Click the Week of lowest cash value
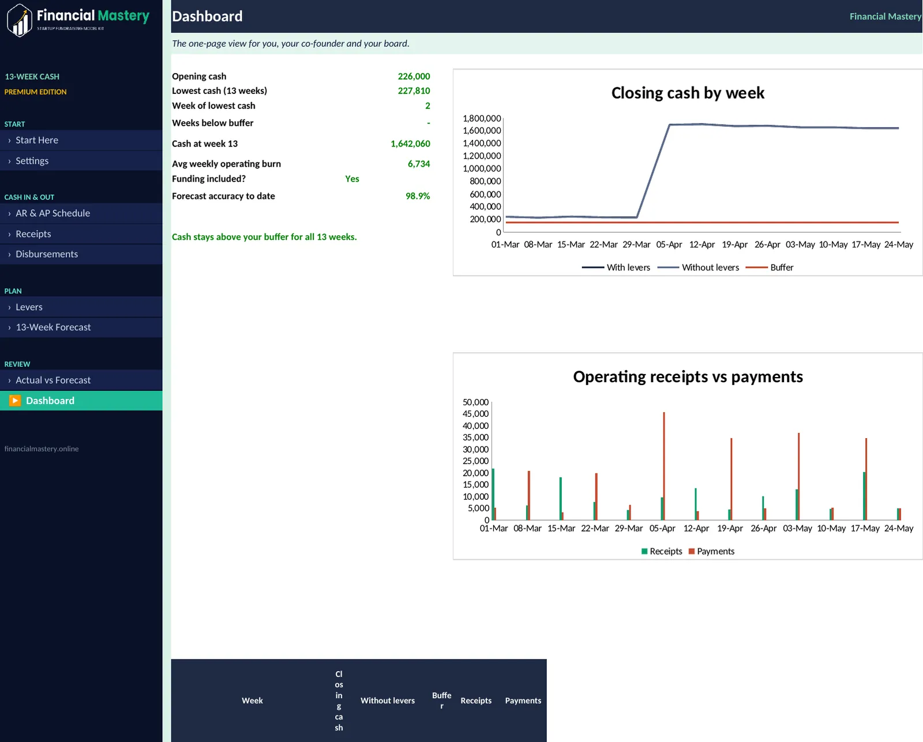The width and height of the screenshot is (923, 742). tap(427, 106)
